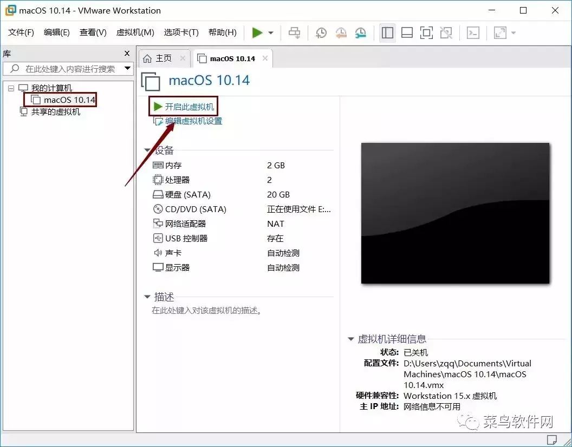Image resolution: width=572 pixels, height=447 pixels.
Task: Collapse the 我的计算机 tree node
Action: pos(11,88)
